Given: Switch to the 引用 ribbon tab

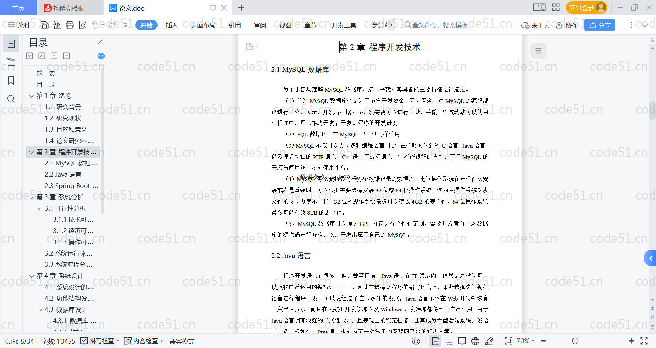Looking at the screenshot, I should pos(235,25).
